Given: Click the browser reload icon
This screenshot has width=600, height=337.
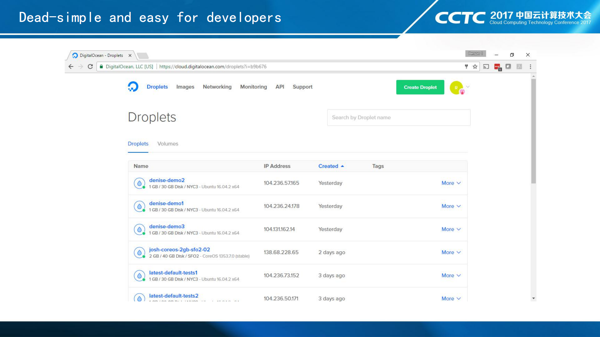Looking at the screenshot, I should pos(90,67).
